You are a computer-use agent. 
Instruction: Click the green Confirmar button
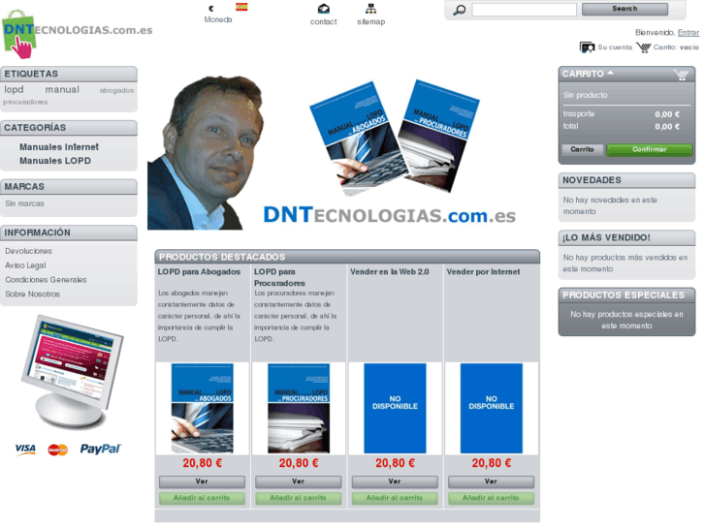click(x=650, y=149)
